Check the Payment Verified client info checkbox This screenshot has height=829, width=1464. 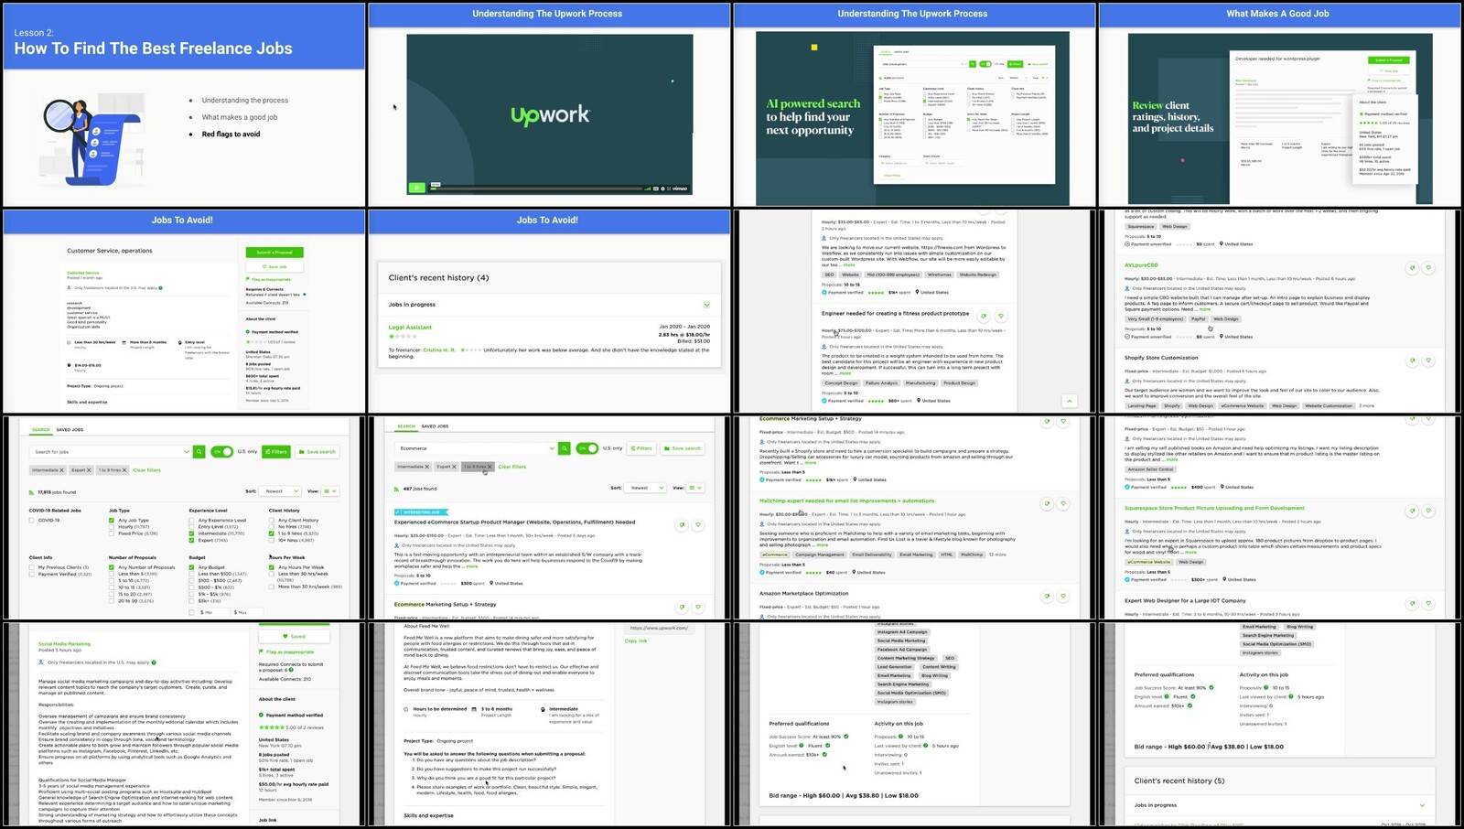(x=32, y=575)
